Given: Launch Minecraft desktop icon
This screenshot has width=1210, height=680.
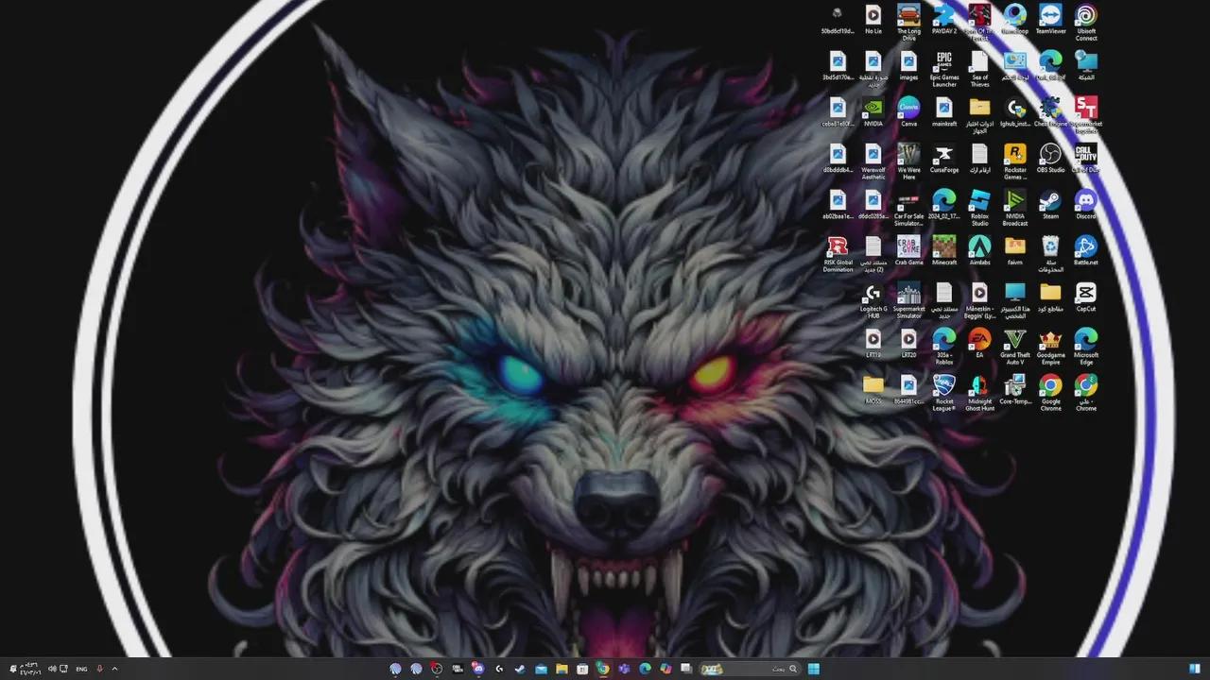Looking at the screenshot, I should tap(944, 250).
